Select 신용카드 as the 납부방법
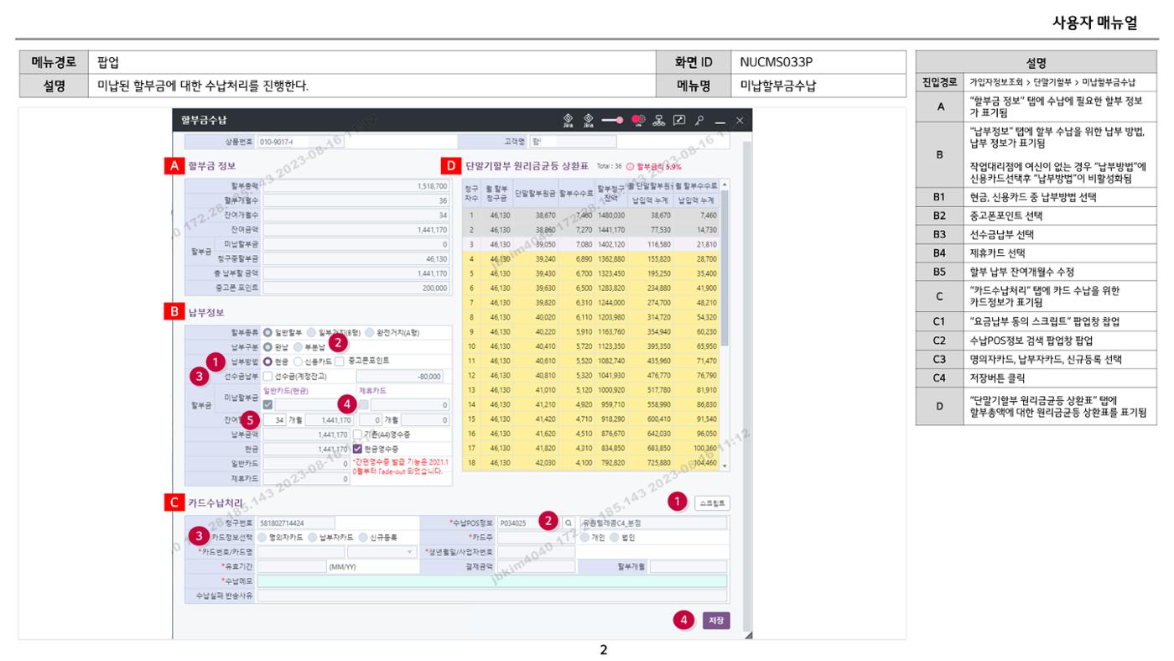 [x=298, y=361]
